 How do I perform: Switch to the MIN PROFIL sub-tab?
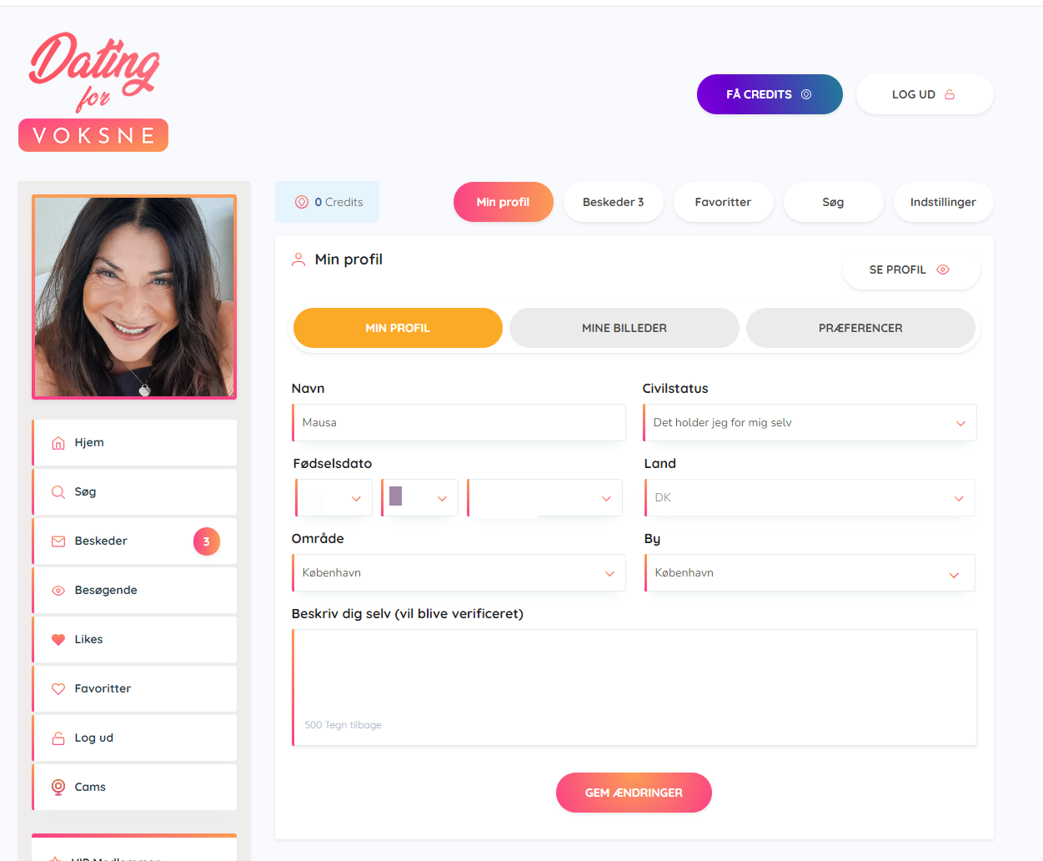(398, 328)
